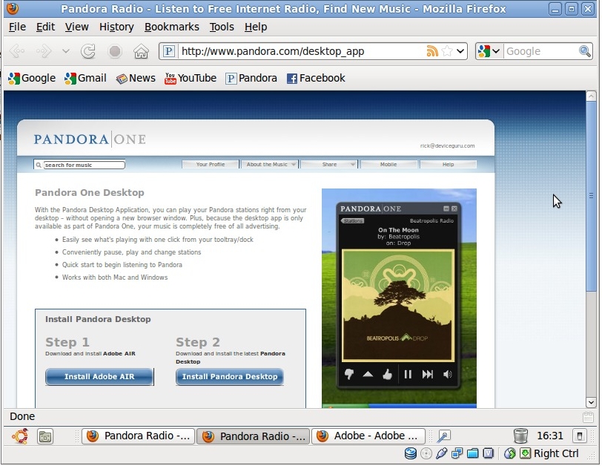Viewport: 602px width, 466px height.
Task: Click the page vertical scrollbar thumb
Action: [591, 196]
